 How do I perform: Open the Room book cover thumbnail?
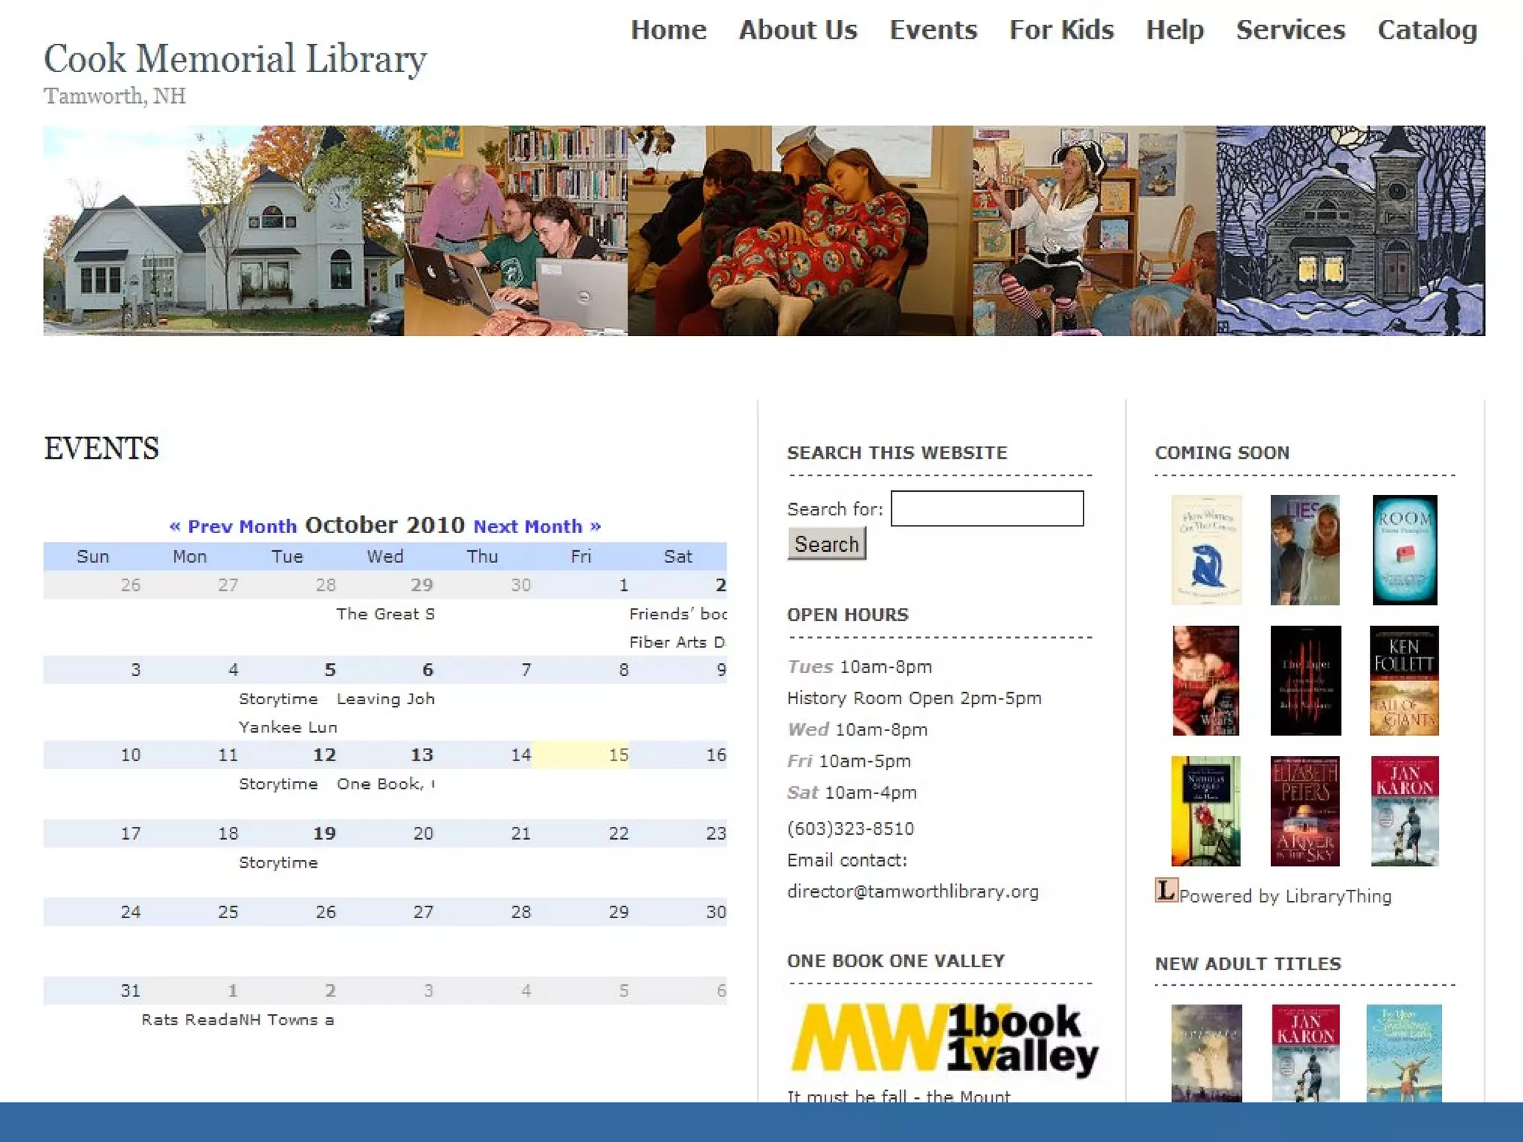pyautogui.click(x=1404, y=549)
